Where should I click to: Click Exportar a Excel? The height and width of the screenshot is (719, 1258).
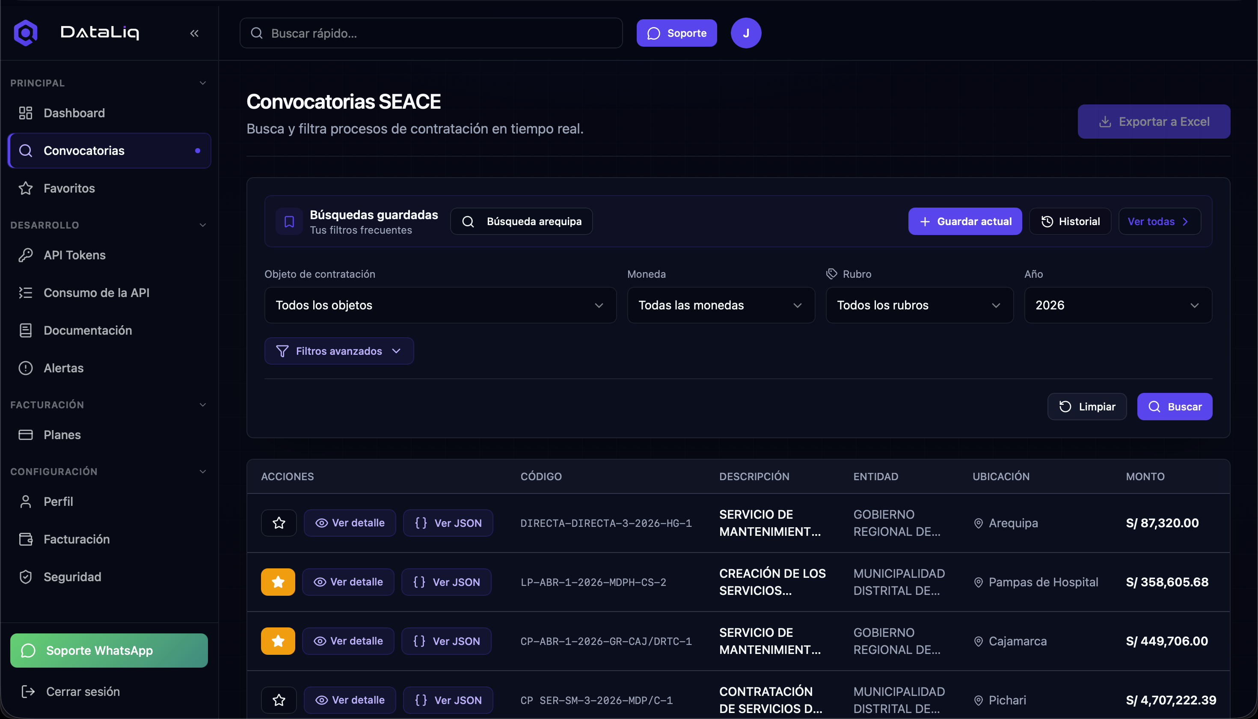(x=1154, y=122)
